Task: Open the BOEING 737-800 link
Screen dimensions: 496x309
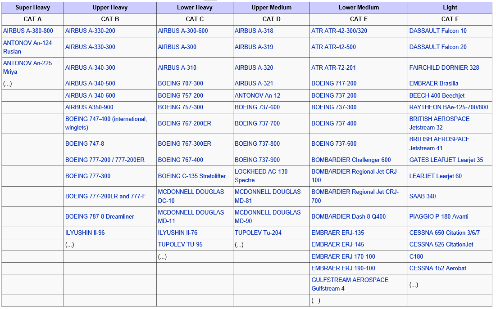Action: coord(258,143)
